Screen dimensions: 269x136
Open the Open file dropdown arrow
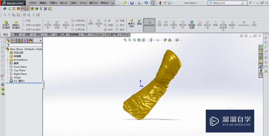128,3
